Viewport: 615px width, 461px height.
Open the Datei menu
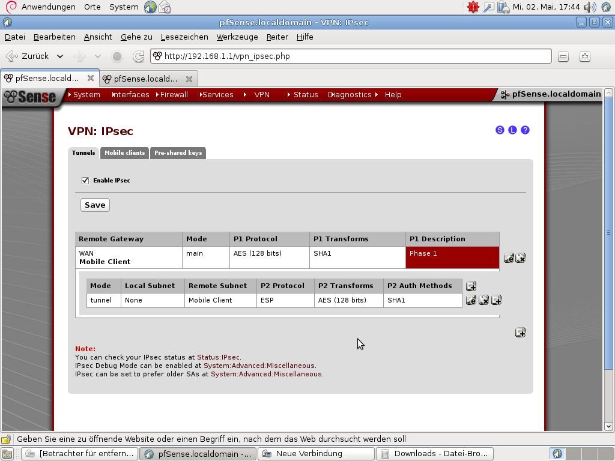pyautogui.click(x=15, y=37)
